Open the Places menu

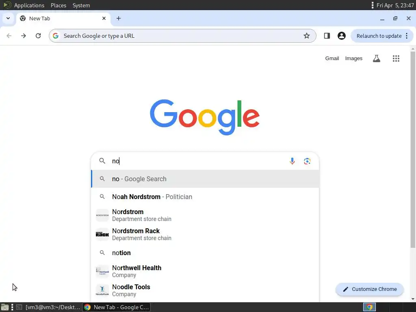[x=58, y=5]
